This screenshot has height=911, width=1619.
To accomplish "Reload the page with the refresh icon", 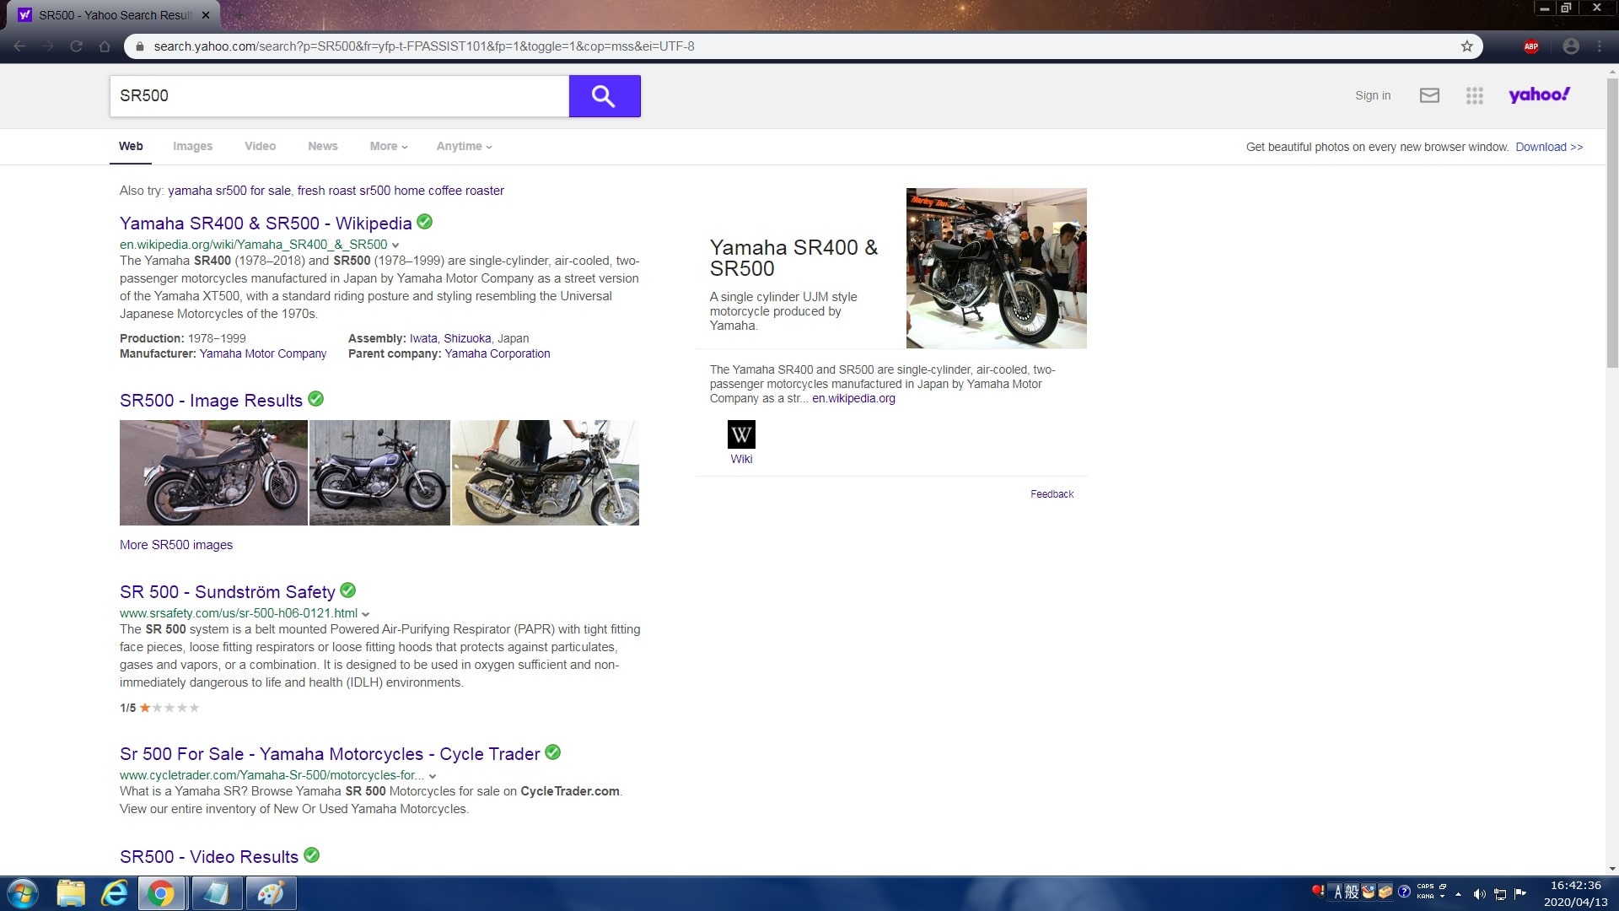I will coord(76,46).
